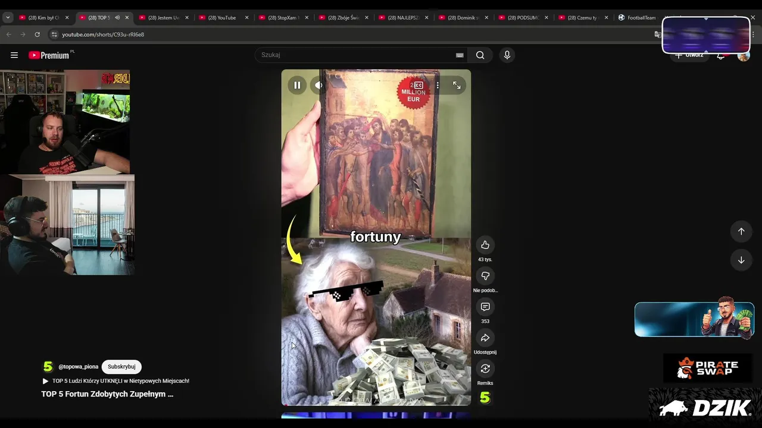
Task: Click the search magnifier button
Action: coord(480,55)
